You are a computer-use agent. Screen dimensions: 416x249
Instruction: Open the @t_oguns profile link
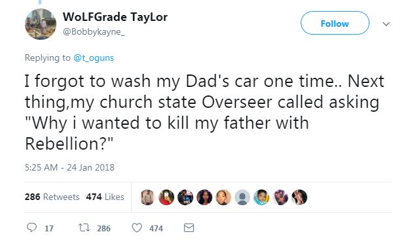[x=94, y=58]
